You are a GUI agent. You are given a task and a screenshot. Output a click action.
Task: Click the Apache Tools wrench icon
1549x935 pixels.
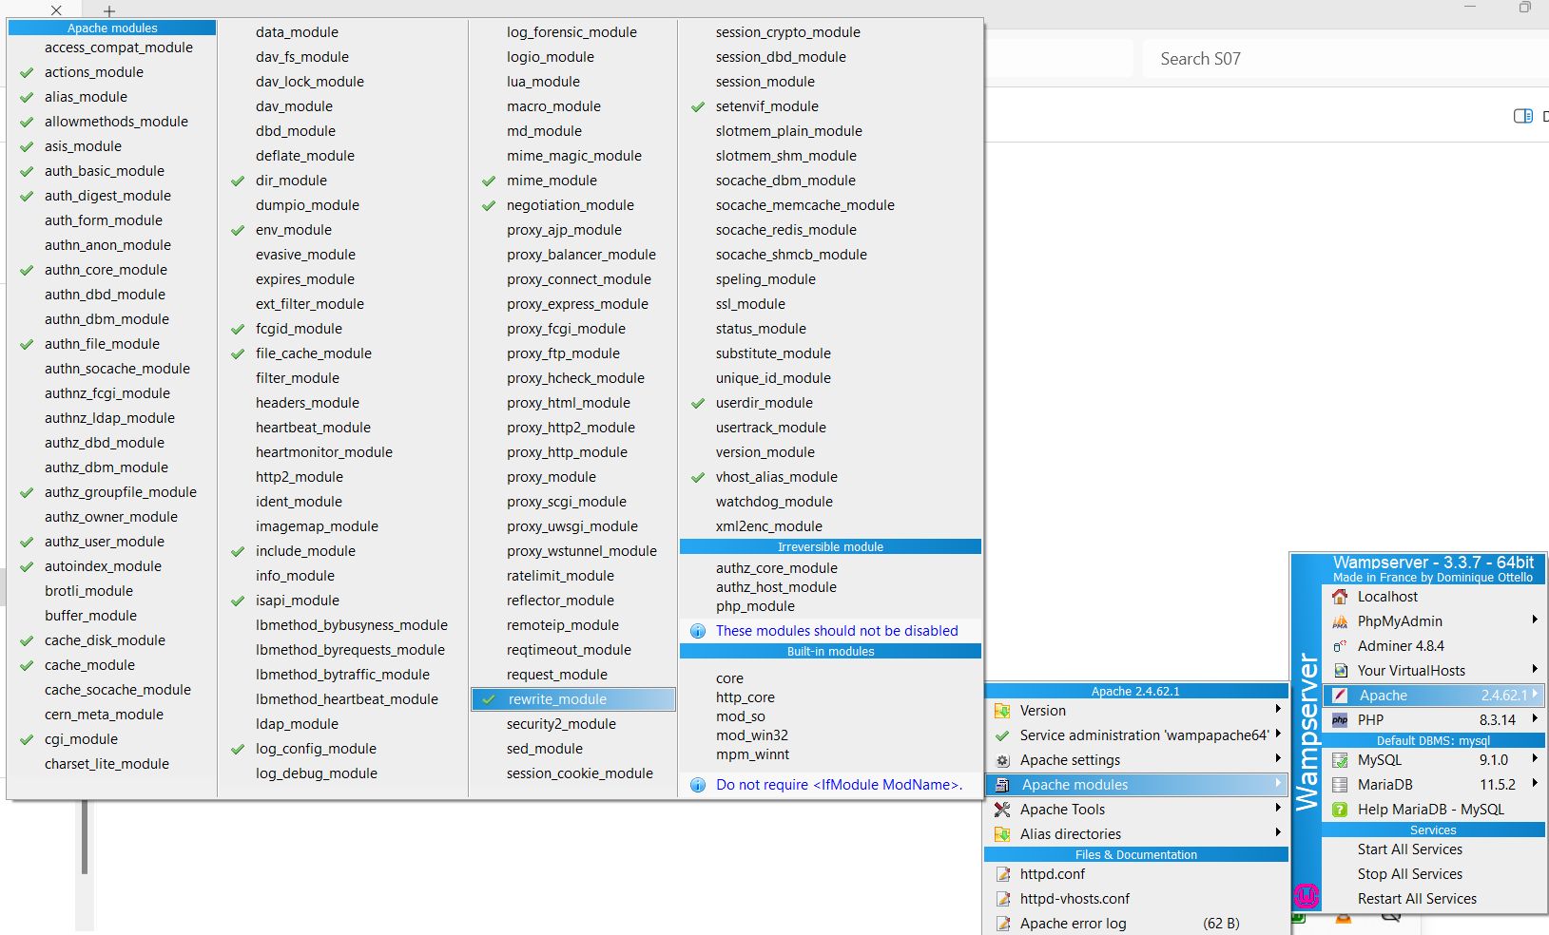tap(1002, 810)
